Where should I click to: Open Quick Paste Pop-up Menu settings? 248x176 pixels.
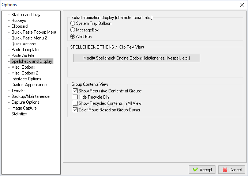(34, 32)
